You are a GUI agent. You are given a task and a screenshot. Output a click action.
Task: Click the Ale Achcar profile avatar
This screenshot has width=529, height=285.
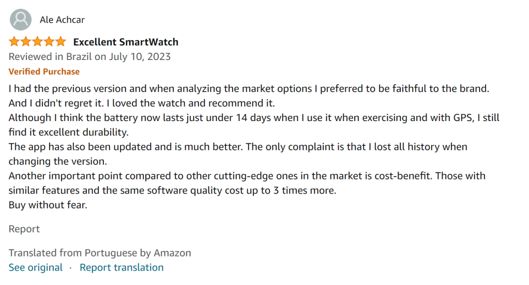[x=21, y=20]
